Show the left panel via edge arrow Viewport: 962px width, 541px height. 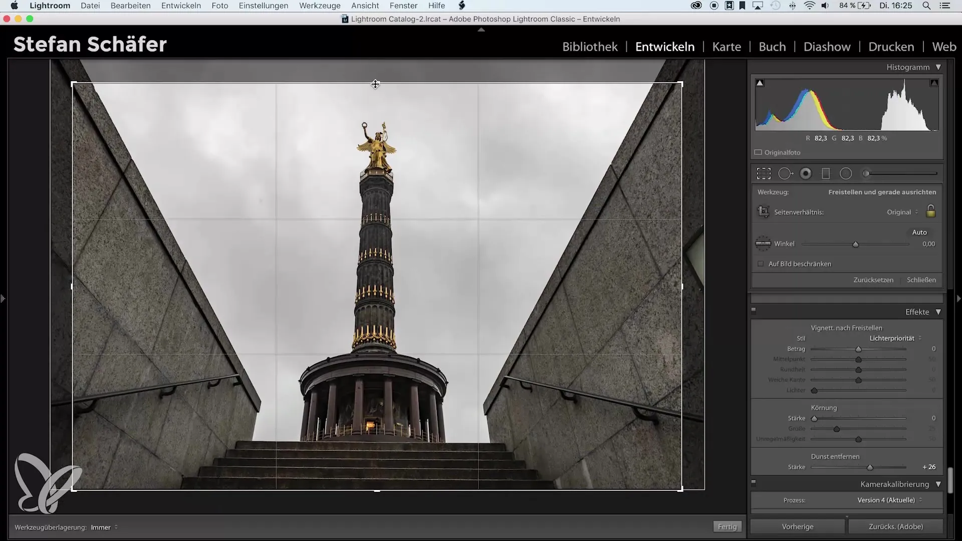3,299
